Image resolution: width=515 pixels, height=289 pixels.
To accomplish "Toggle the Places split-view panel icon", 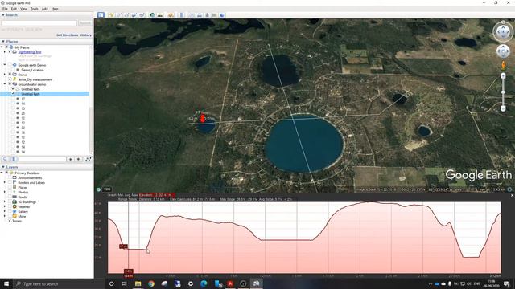I will [13, 159].
